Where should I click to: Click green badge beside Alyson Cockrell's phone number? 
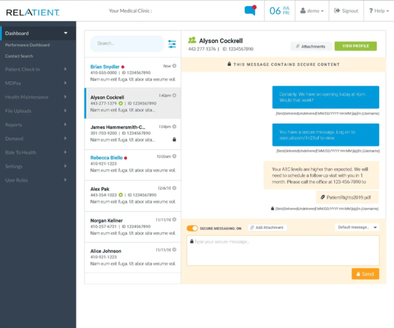coord(120,103)
